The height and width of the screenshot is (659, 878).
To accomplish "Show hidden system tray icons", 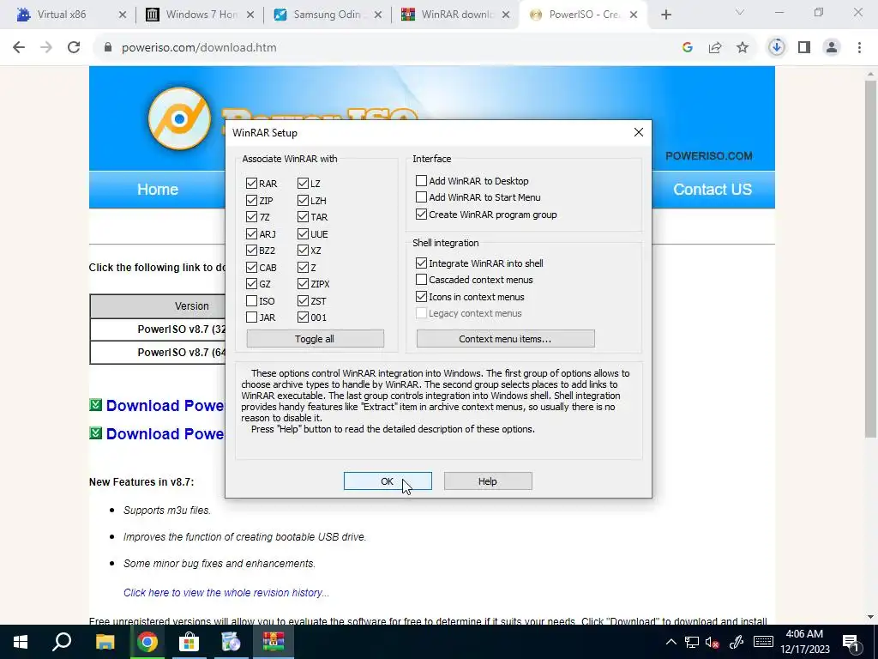I will click(671, 642).
